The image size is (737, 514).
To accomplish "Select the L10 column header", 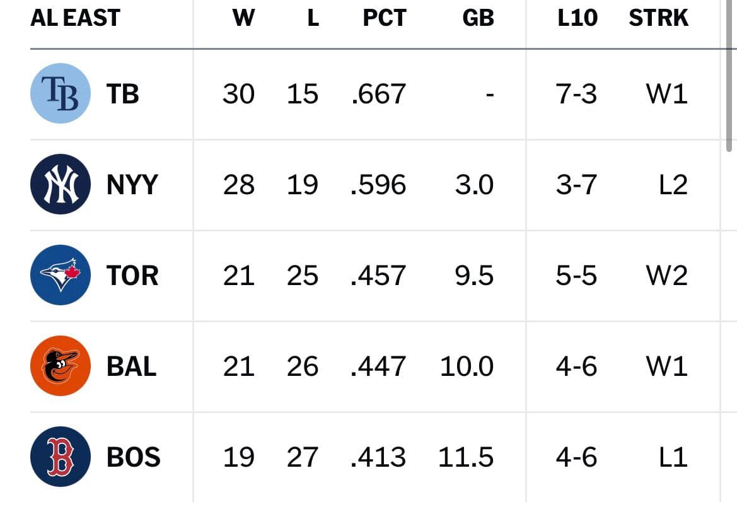I will tap(577, 18).
